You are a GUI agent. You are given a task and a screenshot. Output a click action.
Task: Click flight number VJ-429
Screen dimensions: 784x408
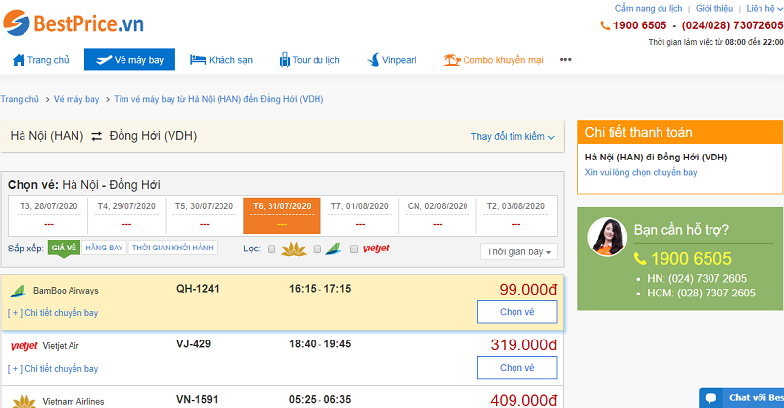[x=193, y=344]
